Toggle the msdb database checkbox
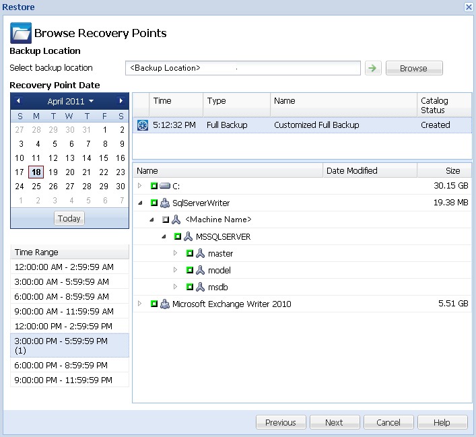The width and height of the screenshot is (476, 437). (189, 288)
